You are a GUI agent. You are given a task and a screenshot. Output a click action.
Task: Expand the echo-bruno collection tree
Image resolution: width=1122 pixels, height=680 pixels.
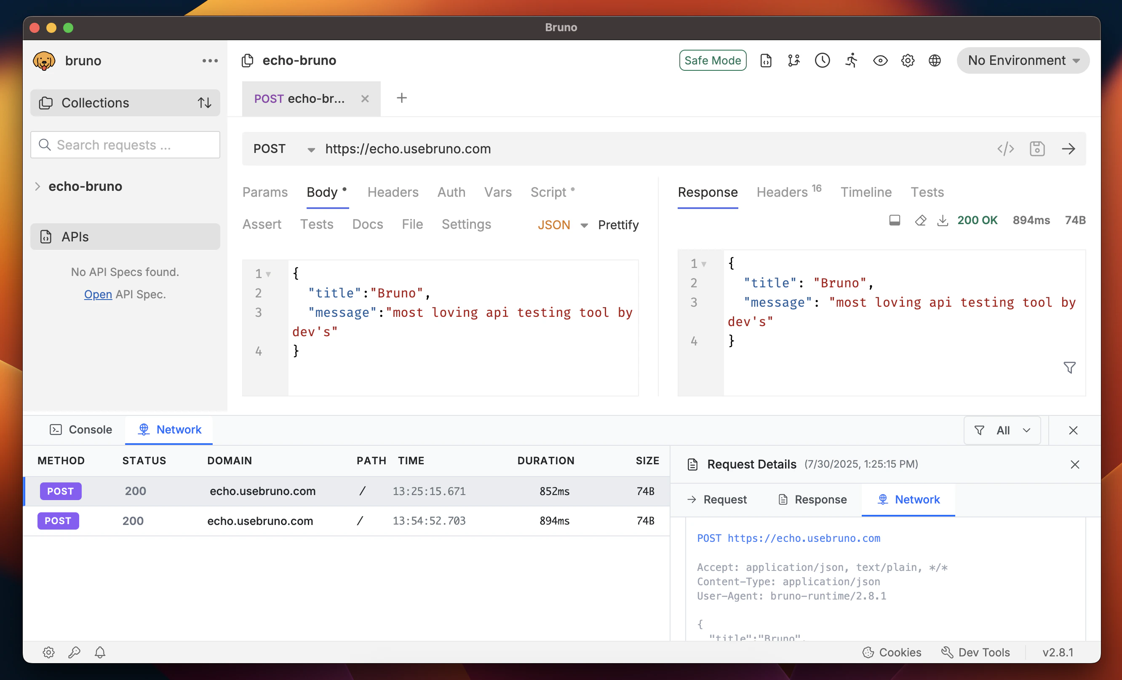38,186
